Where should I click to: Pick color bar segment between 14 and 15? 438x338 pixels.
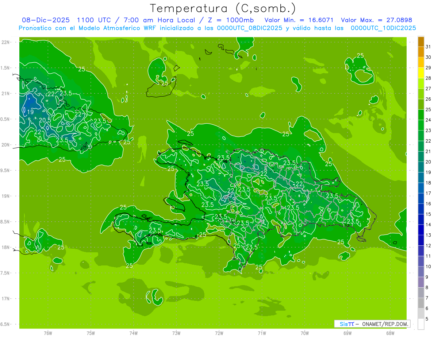click(x=421, y=219)
